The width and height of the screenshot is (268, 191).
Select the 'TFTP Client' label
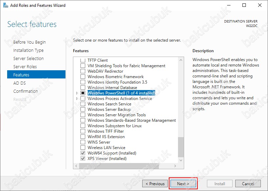pos(98,60)
